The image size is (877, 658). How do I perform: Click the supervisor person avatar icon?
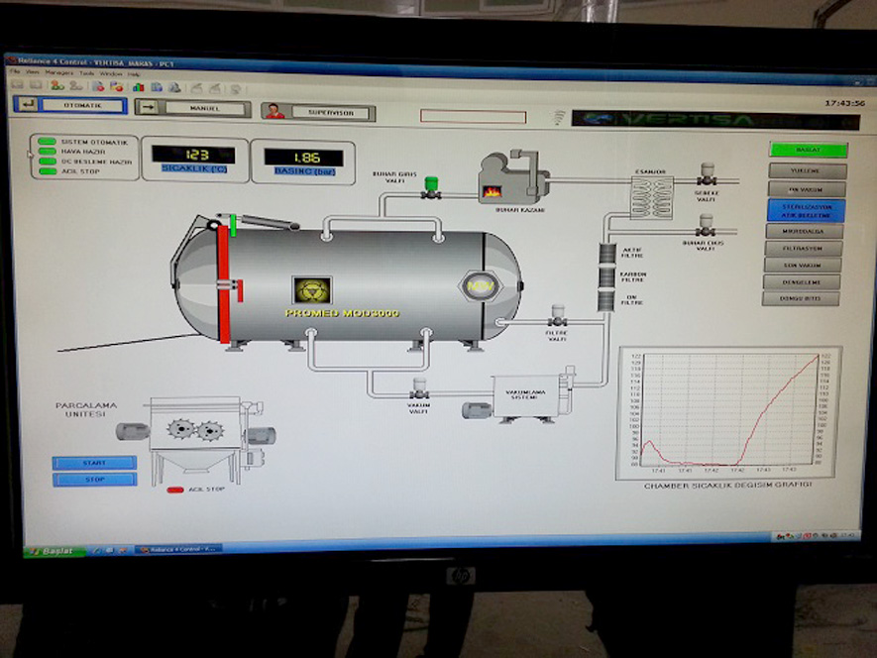274,111
